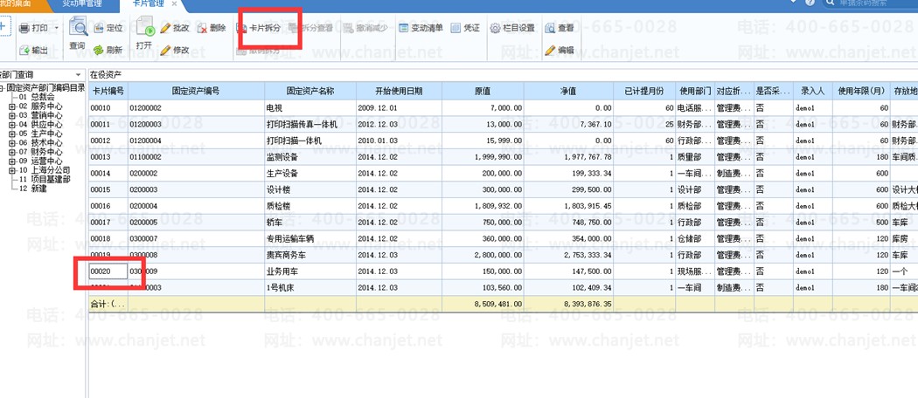Click the green 刷新 refresh icon
This screenshot has height=398, width=918.
tap(98, 51)
